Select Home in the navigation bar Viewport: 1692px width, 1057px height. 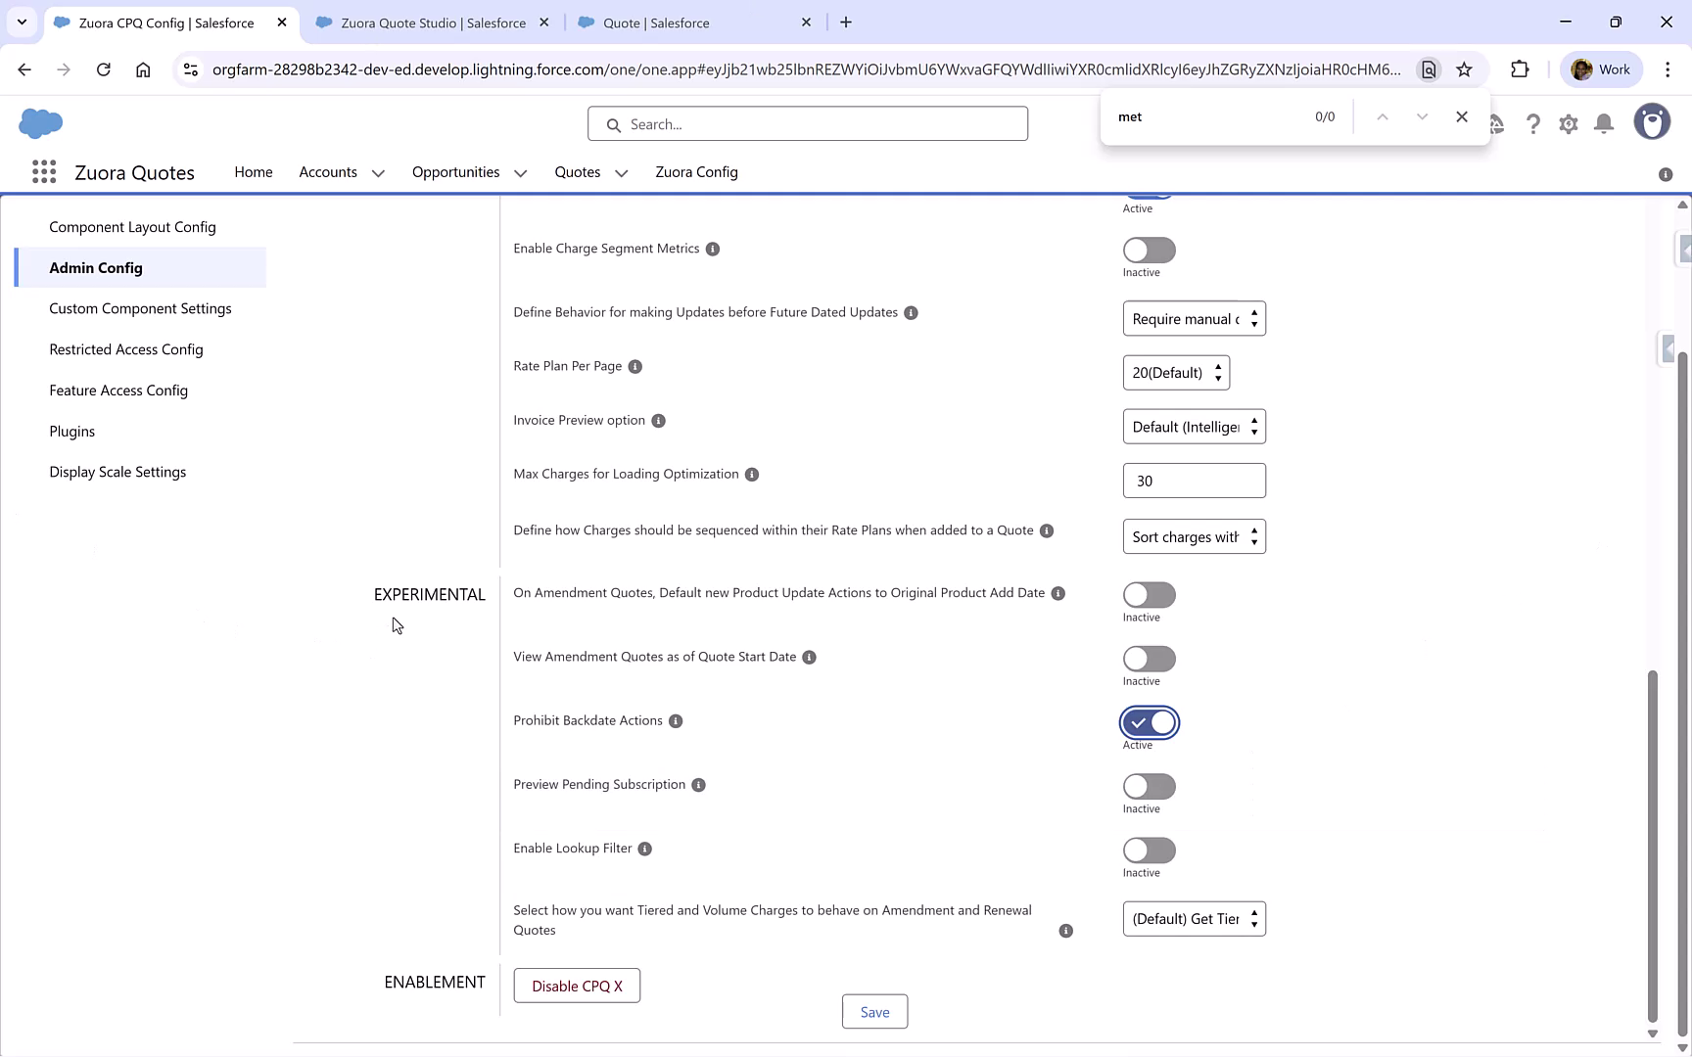pyautogui.click(x=253, y=172)
